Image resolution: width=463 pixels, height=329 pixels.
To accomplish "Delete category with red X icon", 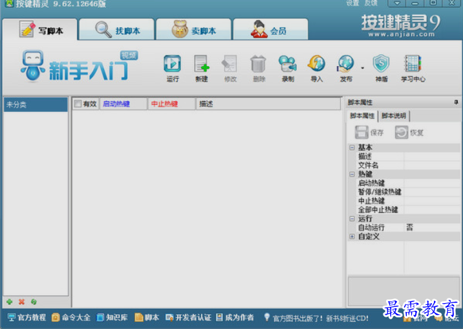I will (x=21, y=302).
